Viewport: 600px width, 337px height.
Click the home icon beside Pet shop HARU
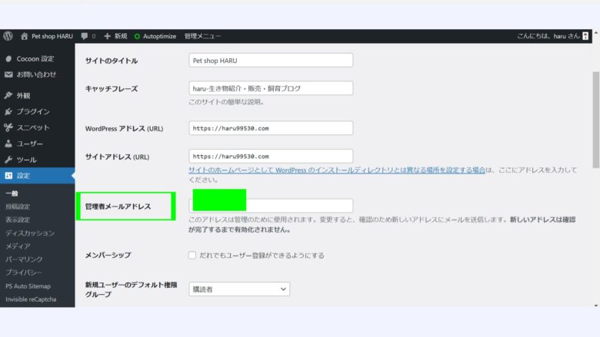(24, 36)
